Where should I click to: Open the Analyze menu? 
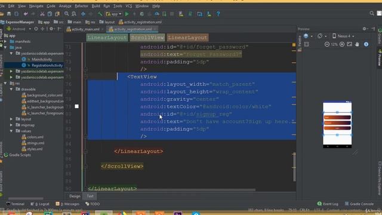tap(65, 6)
